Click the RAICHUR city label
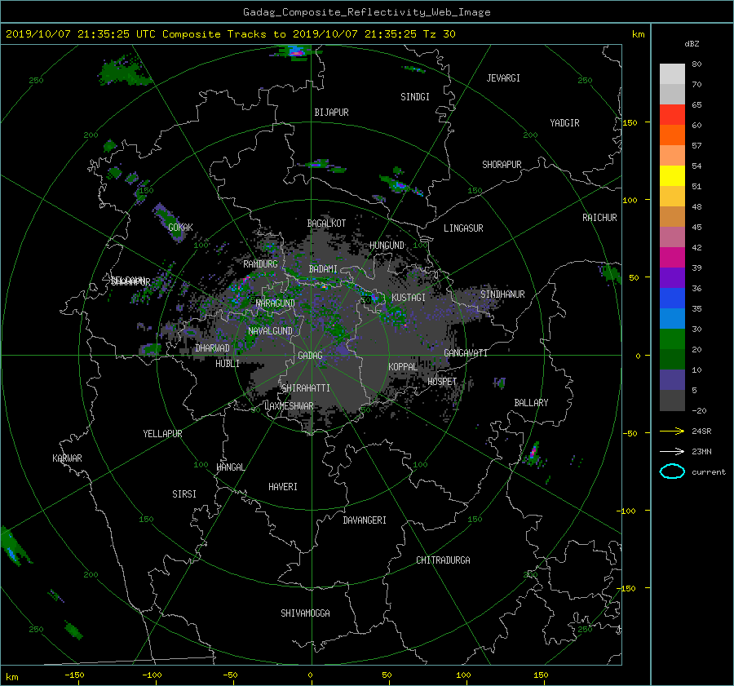 pos(599,218)
